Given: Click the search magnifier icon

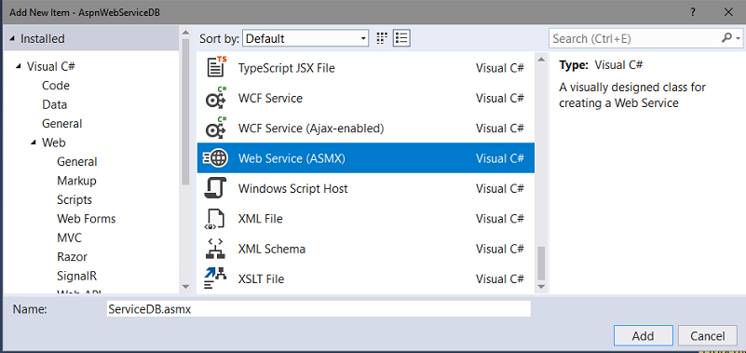Looking at the screenshot, I should (x=727, y=38).
